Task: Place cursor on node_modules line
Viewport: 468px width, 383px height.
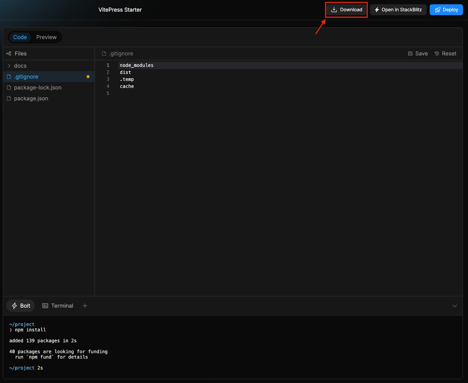Action: [136, 65]
